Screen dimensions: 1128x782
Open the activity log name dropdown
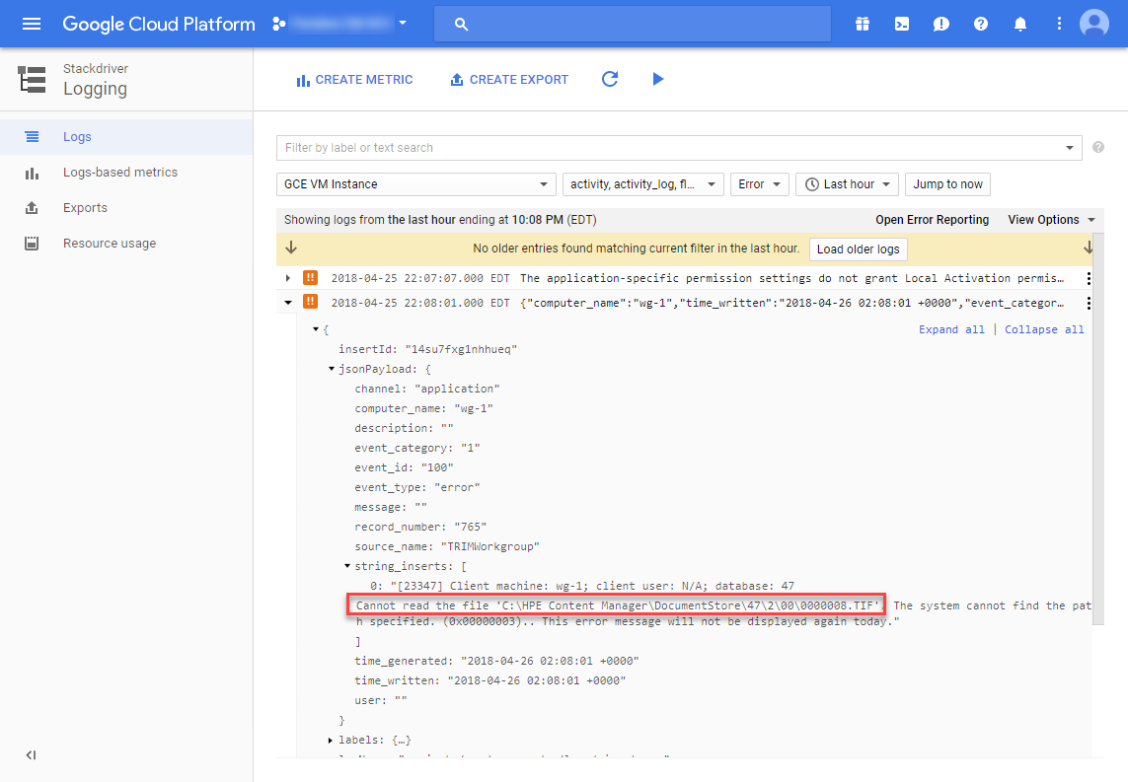643,184
